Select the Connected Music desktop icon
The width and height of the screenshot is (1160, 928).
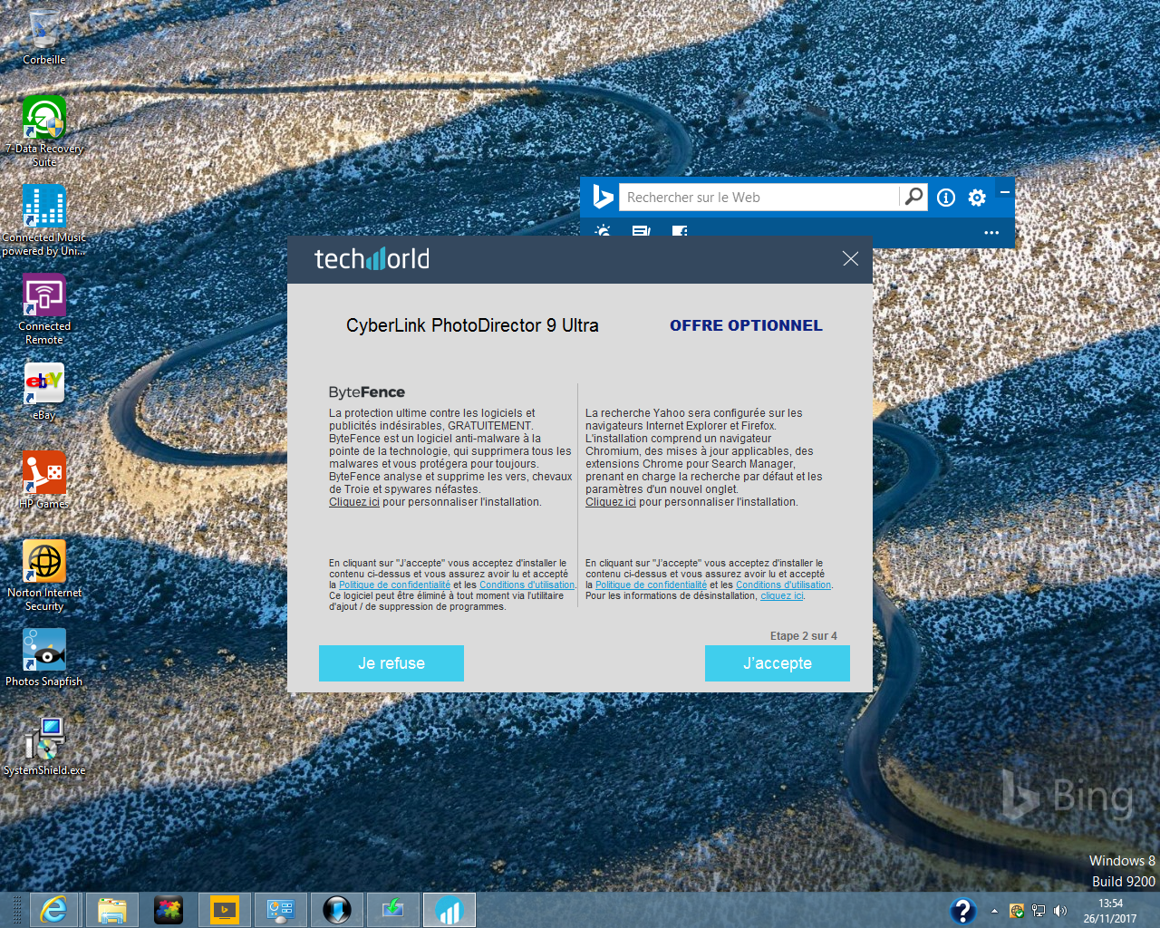tap(43, 220)
